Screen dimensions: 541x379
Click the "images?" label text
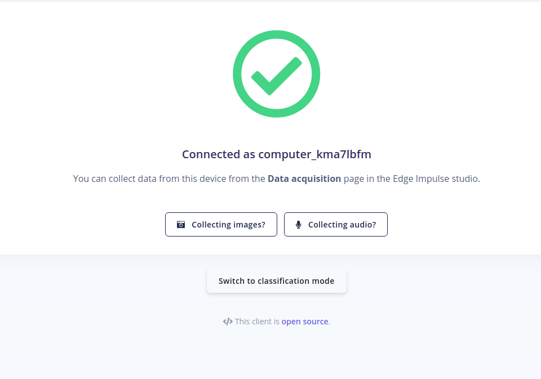pyautogui.click(x=250, y=225)
